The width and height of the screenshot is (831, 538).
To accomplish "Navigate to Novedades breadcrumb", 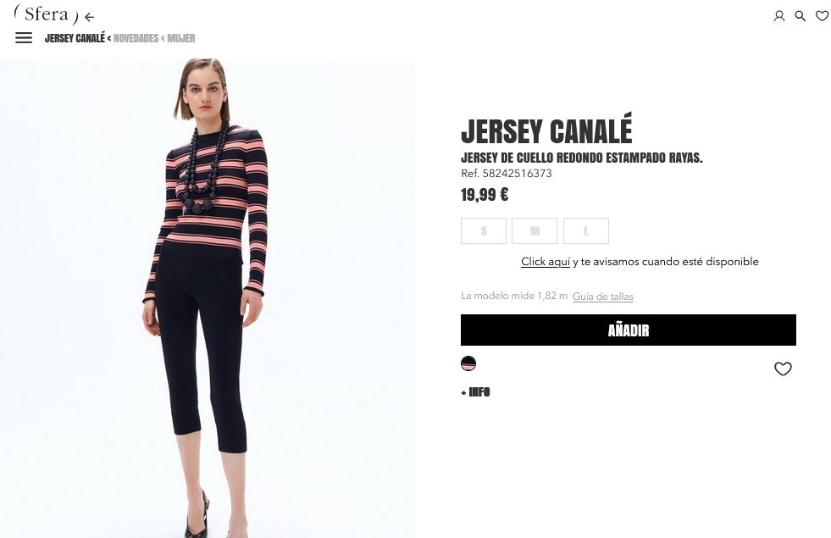I will (x=136, y=38).
